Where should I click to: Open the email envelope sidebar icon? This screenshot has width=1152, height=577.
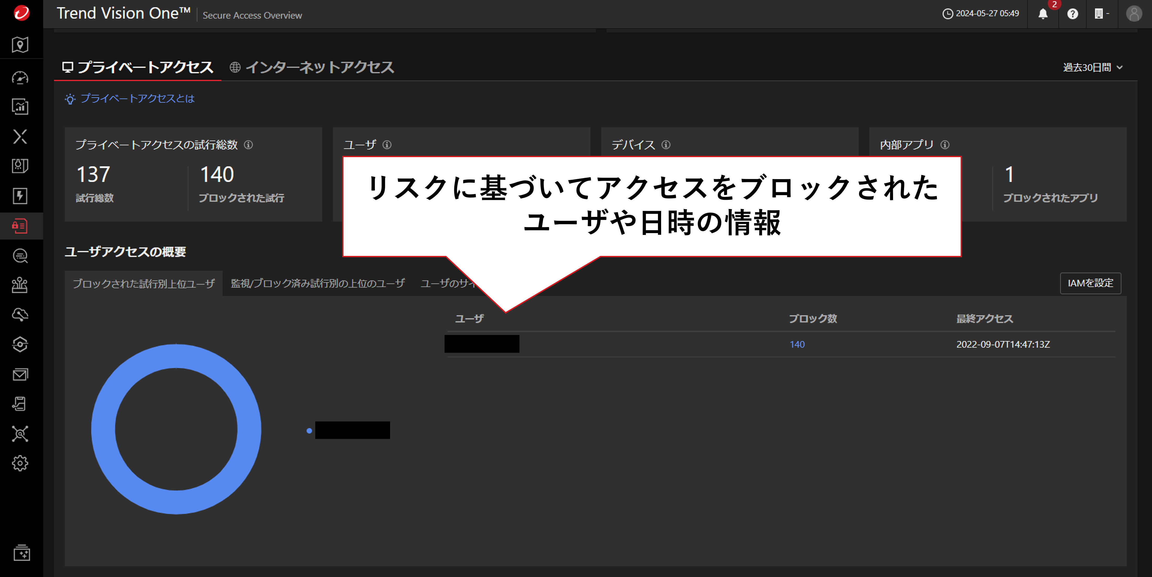pos(20,374)
